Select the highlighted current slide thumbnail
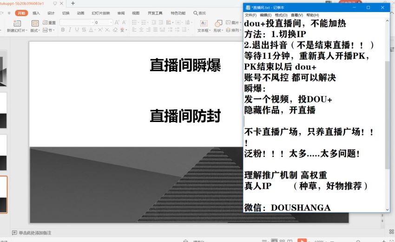Screen dimensions: 395x242 3,195
